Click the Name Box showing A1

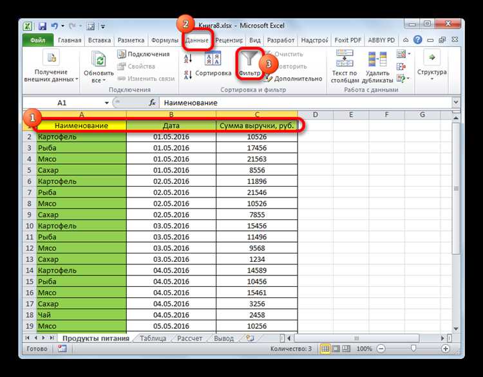[x=63, y=103]
